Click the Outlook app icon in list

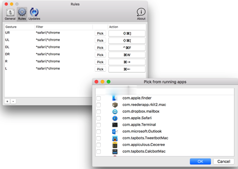[115, 131]
